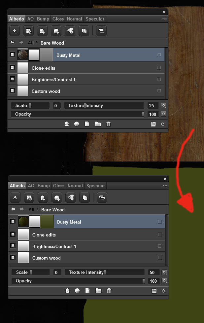The width and height of the screenshot is (204, 323).
Task: Click the Opacity slider in the wood-background panel
Action: [78, 114]
